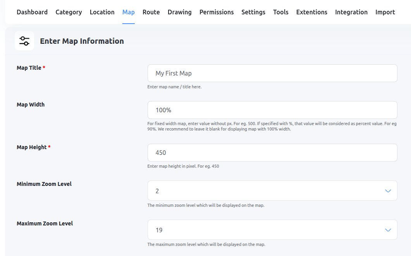Switch to the Route tab
Viewport: 411px width, 256px height.
coord(151,12)
